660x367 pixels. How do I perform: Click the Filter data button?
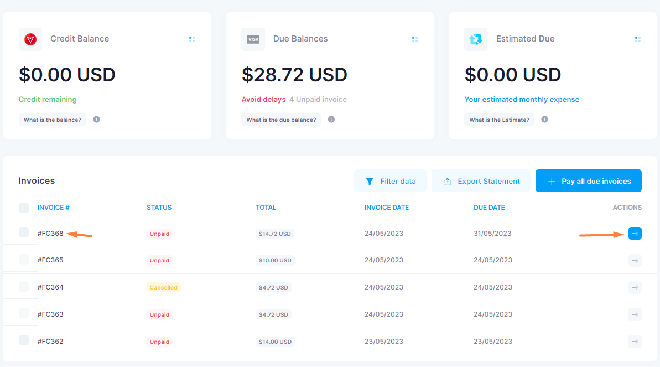point(390,181)
